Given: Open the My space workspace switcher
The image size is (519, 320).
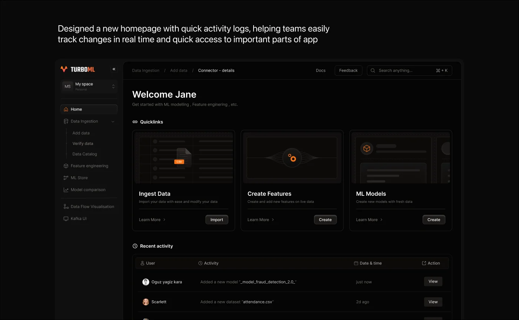Looking at the screenshot, I should [89, 86].
